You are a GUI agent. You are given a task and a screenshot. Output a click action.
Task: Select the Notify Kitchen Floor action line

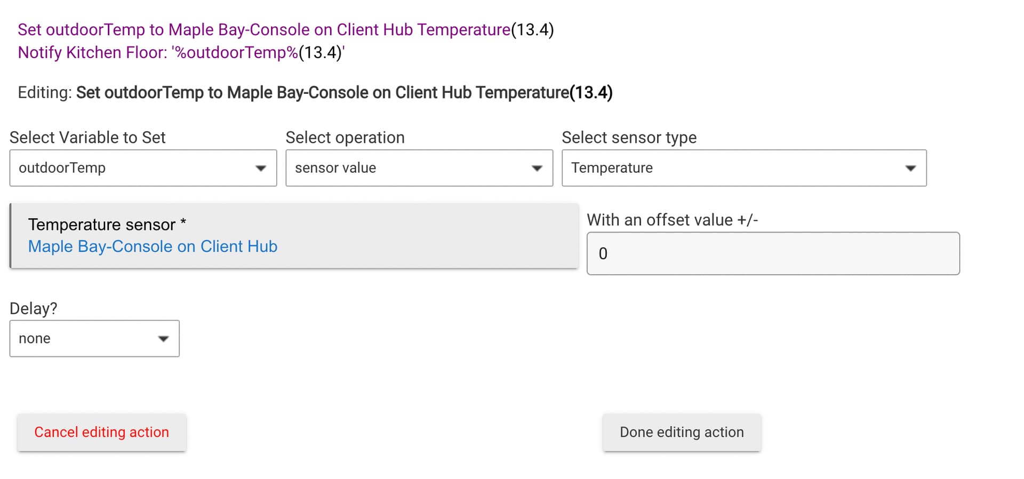181,53
